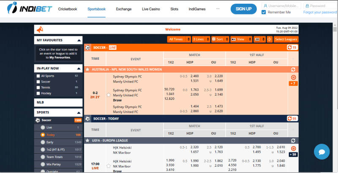Check the All Sports in-play box
The height and width of the screenshot is (173, 338).
click(38, 76)
